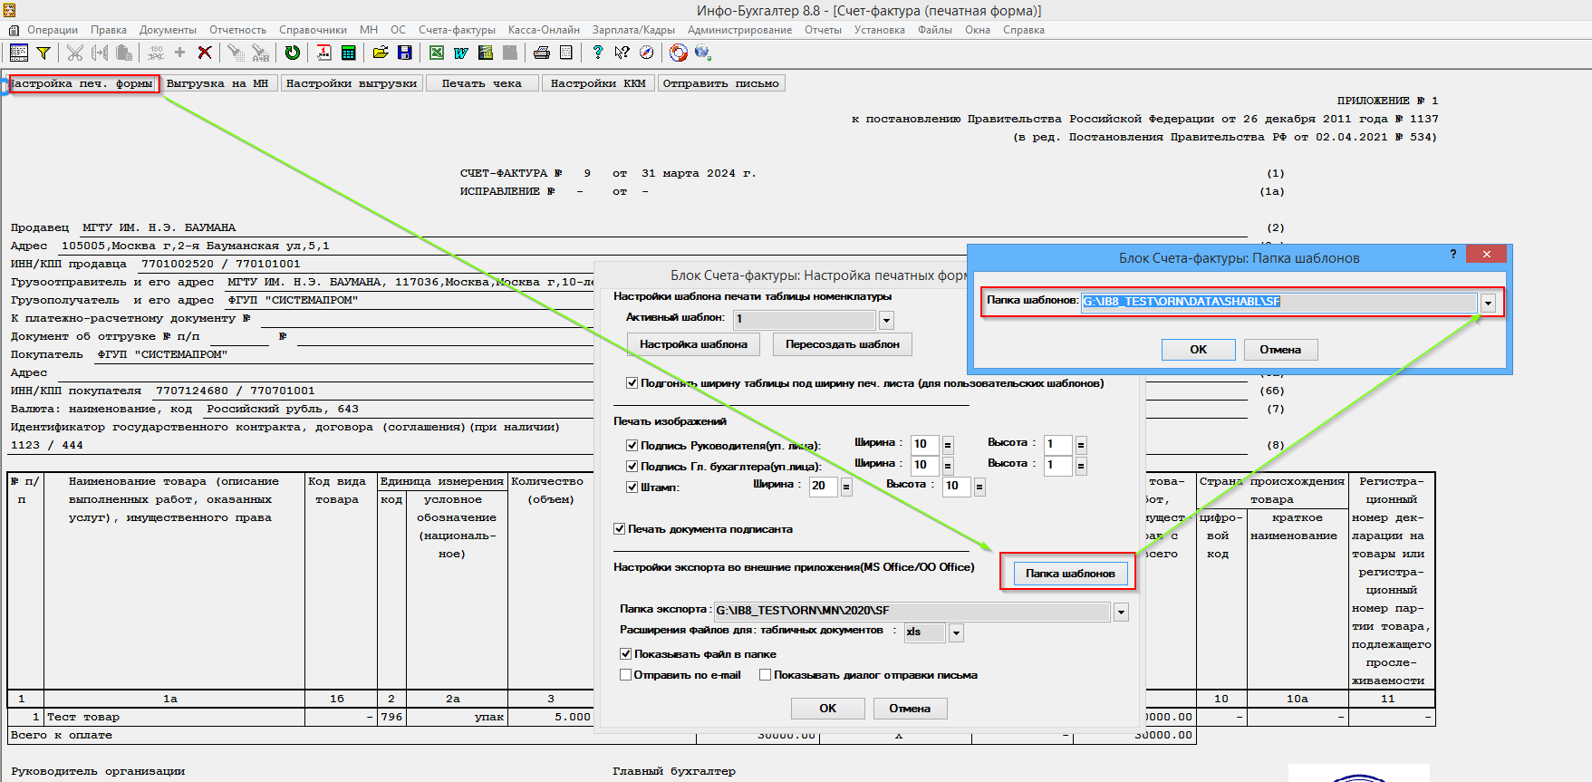Toggle Показывать файл в папке checkbox
This screenshot has height=782, width=1592.
[x=625, y=654]
